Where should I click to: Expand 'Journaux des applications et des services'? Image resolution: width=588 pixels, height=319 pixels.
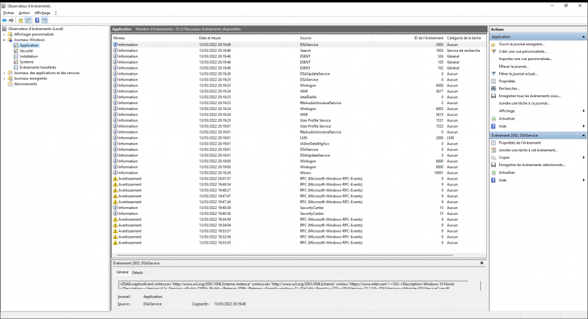pos(4,73)
